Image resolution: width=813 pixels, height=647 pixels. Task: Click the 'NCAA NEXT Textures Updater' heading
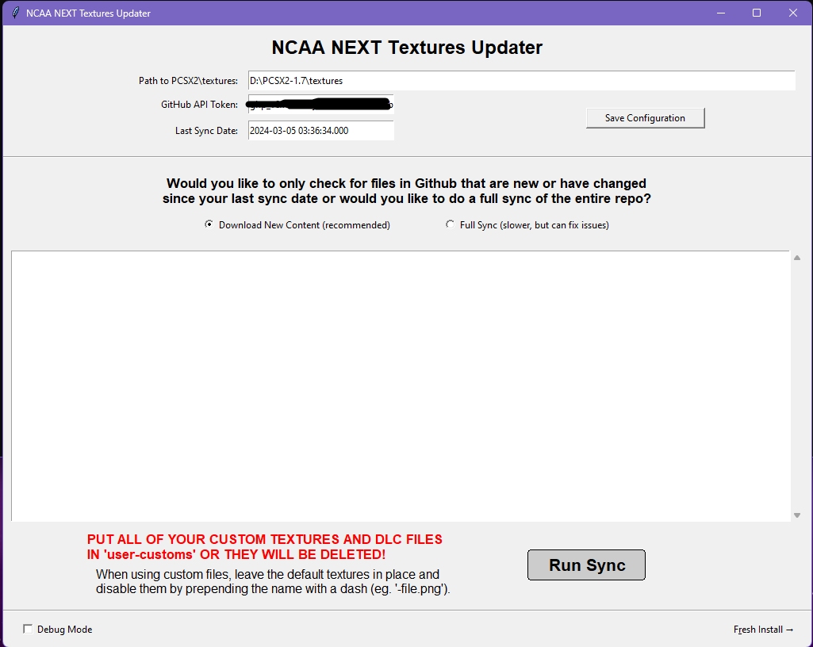coord(407,48)
